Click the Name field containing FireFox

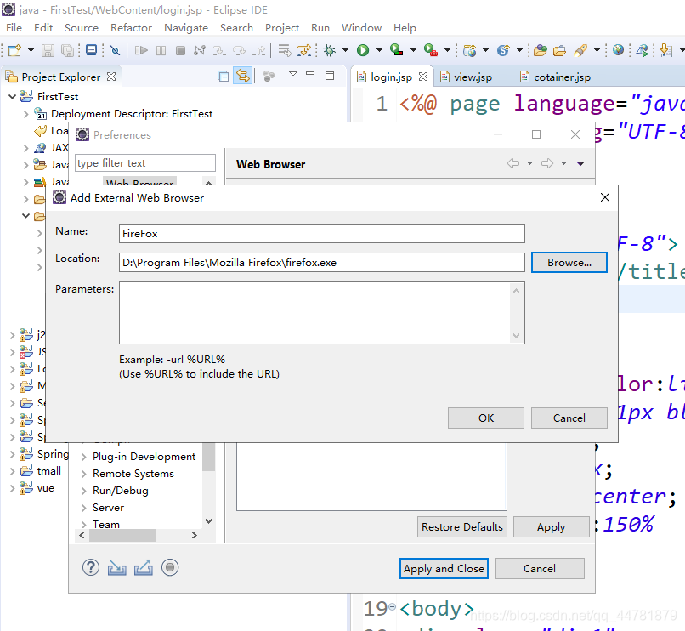pyautogui.click(x=321, y=234)
